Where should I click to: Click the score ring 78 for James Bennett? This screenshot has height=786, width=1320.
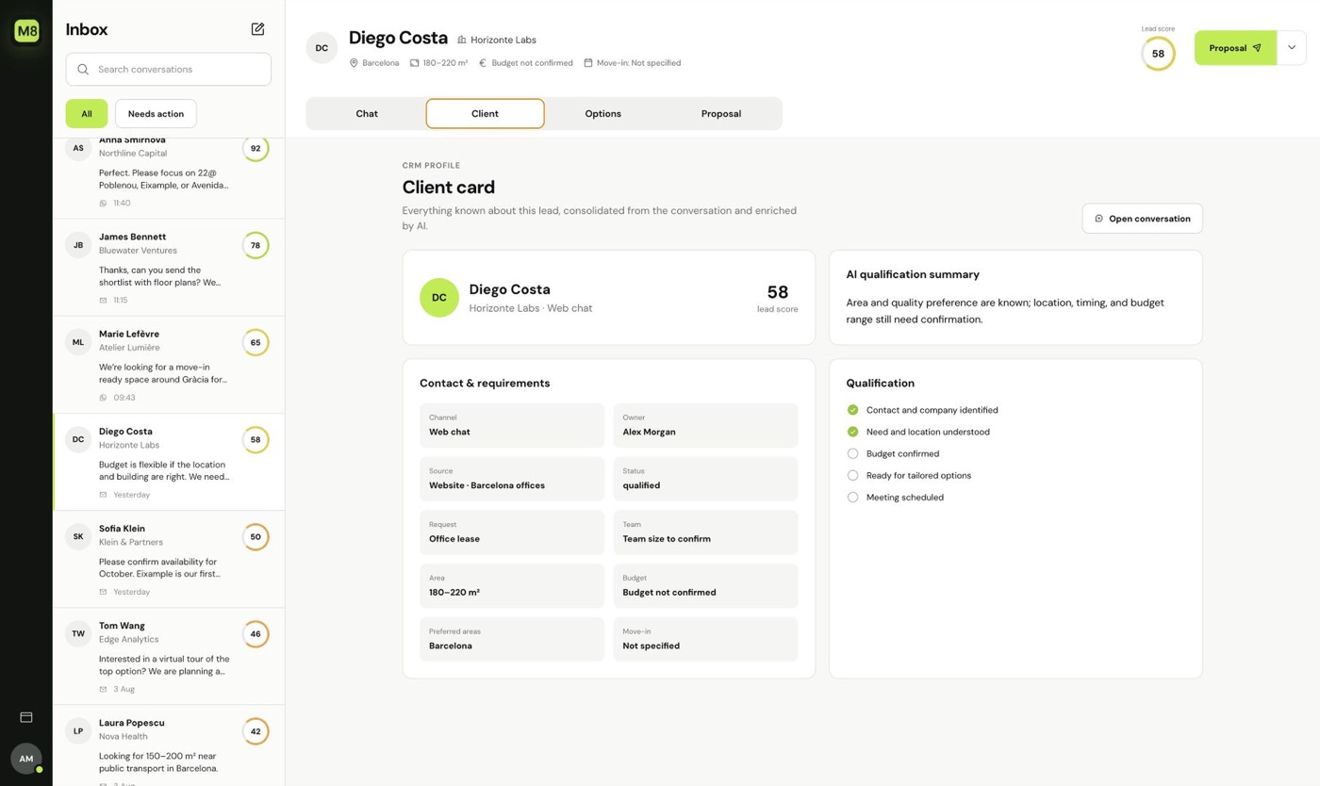pos(255,245)
